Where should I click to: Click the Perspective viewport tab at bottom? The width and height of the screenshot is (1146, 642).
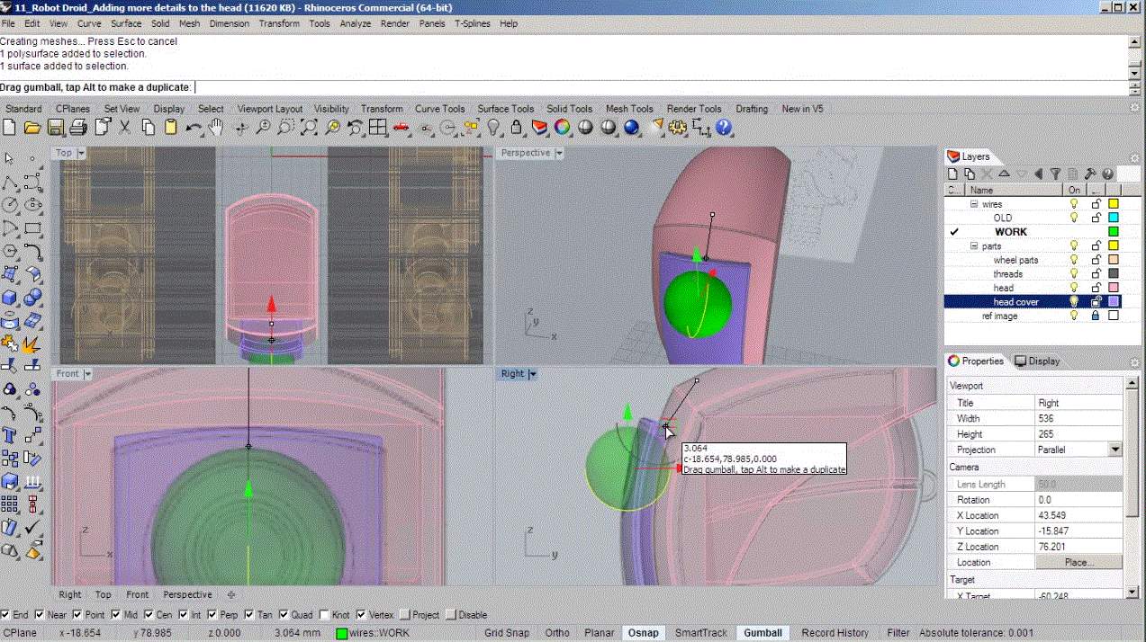tap(187, 594)
